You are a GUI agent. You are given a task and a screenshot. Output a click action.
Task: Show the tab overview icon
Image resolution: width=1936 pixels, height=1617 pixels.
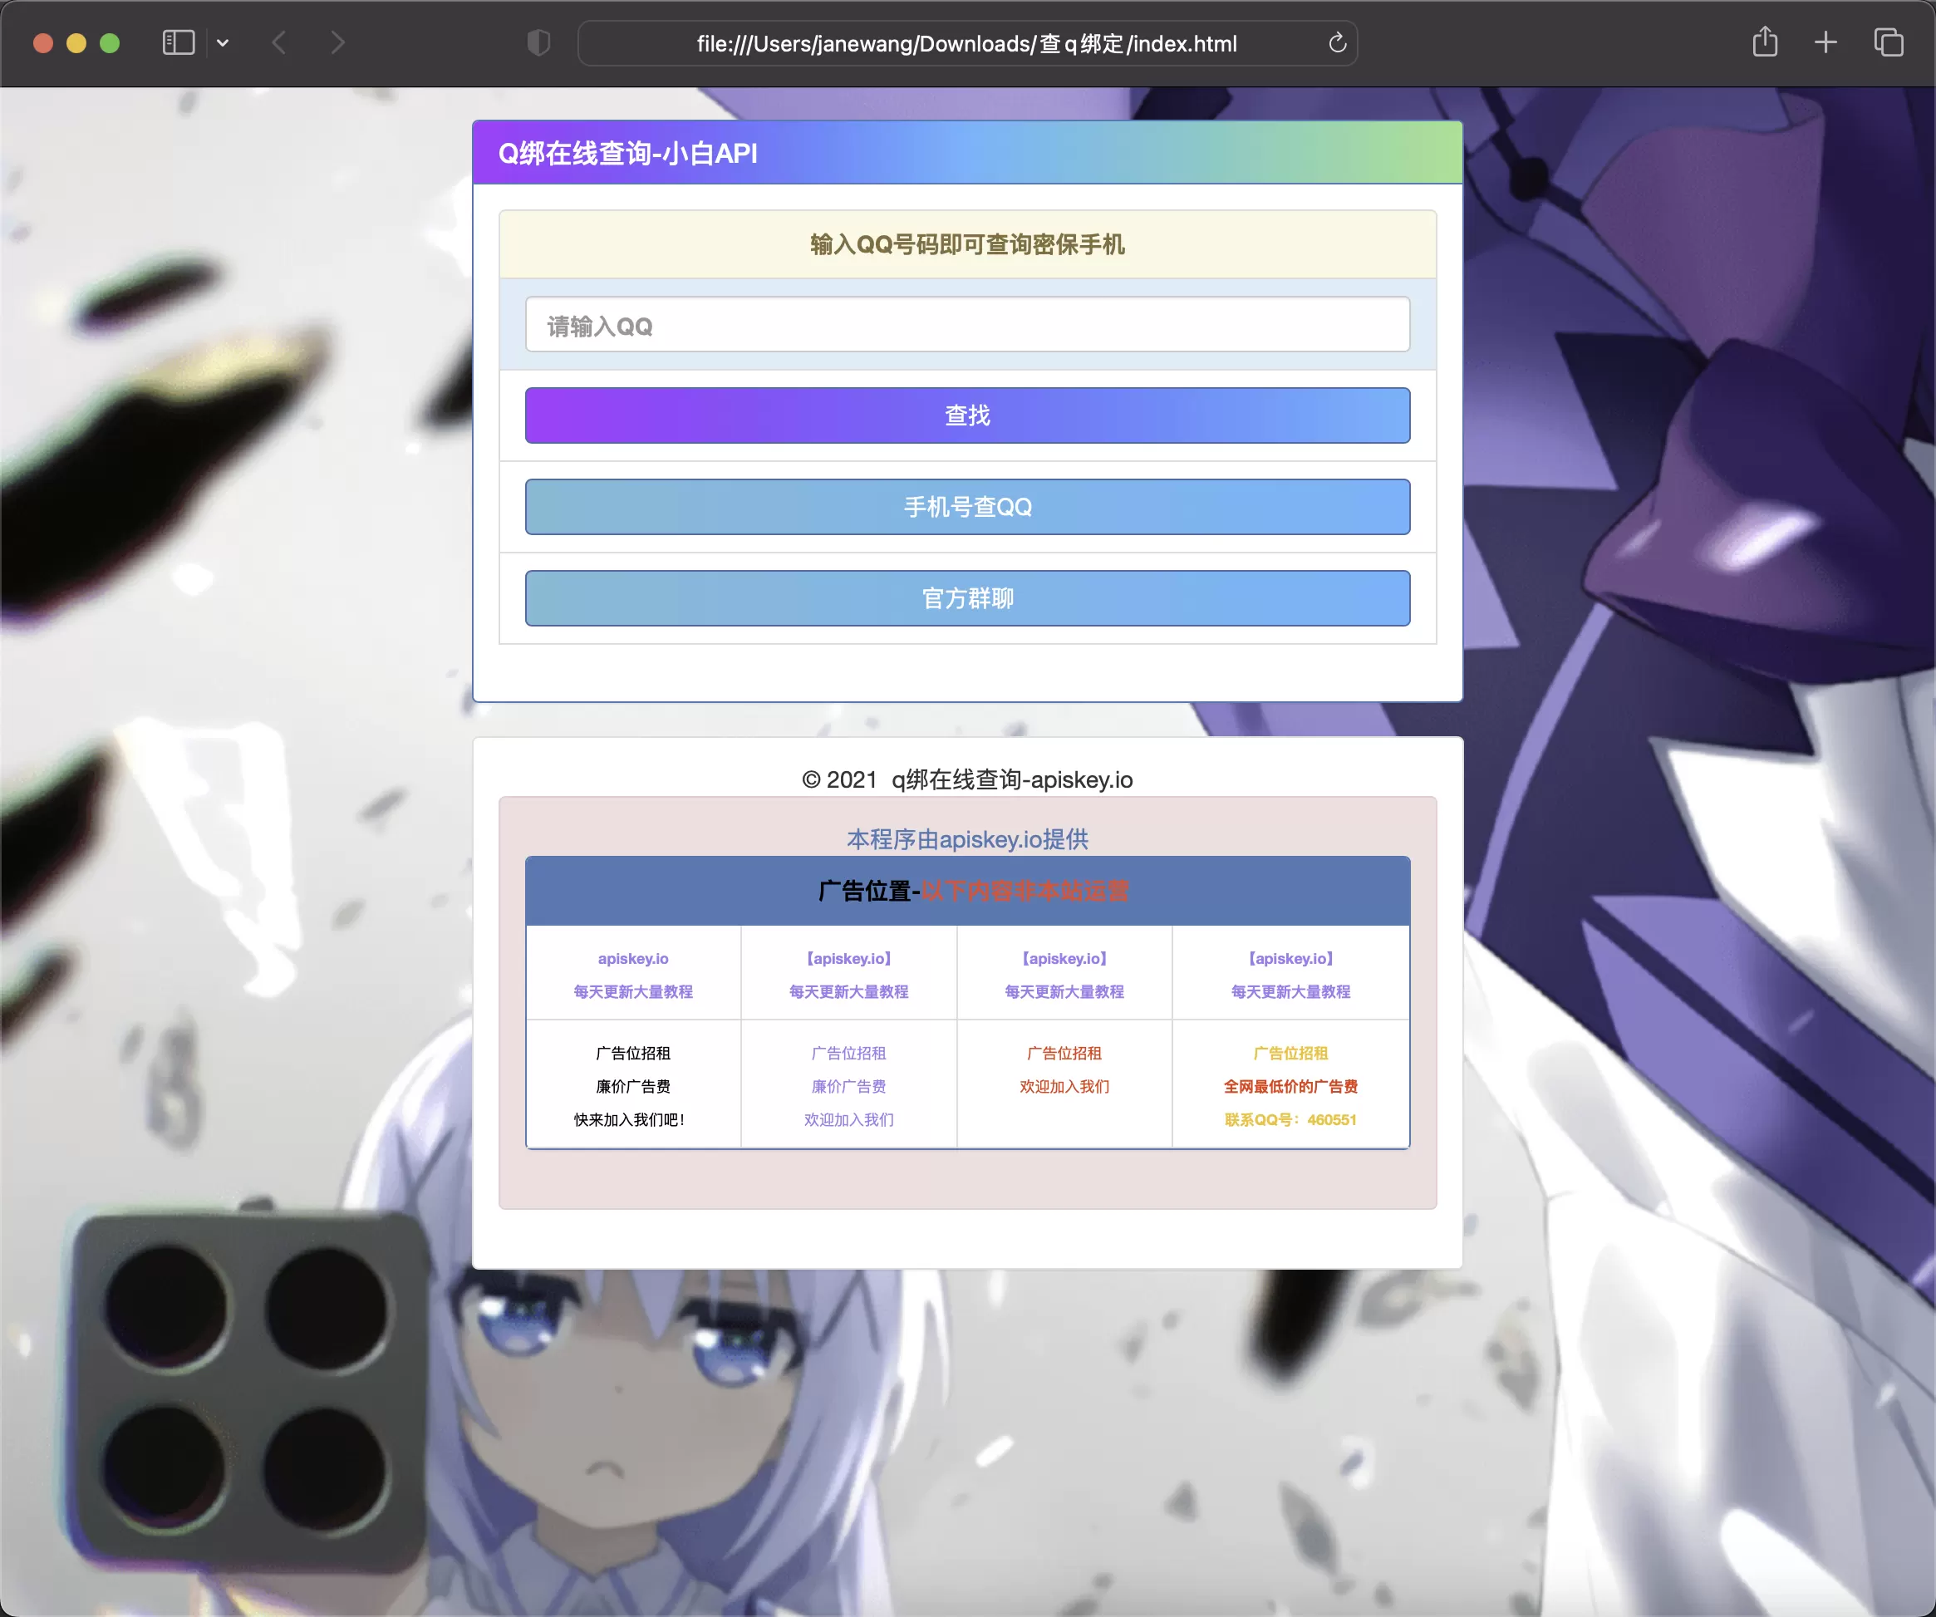[x=1888, y=42]
